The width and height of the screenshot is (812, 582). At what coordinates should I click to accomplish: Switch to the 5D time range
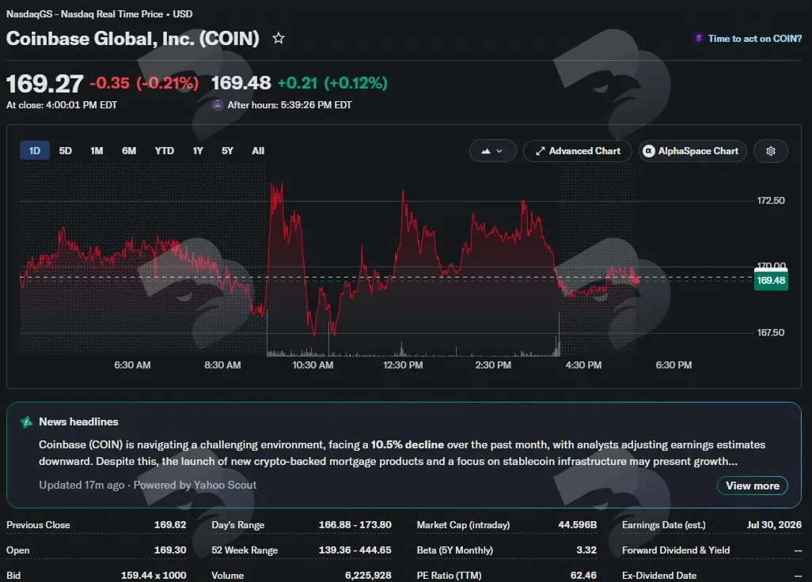(65, 150)
